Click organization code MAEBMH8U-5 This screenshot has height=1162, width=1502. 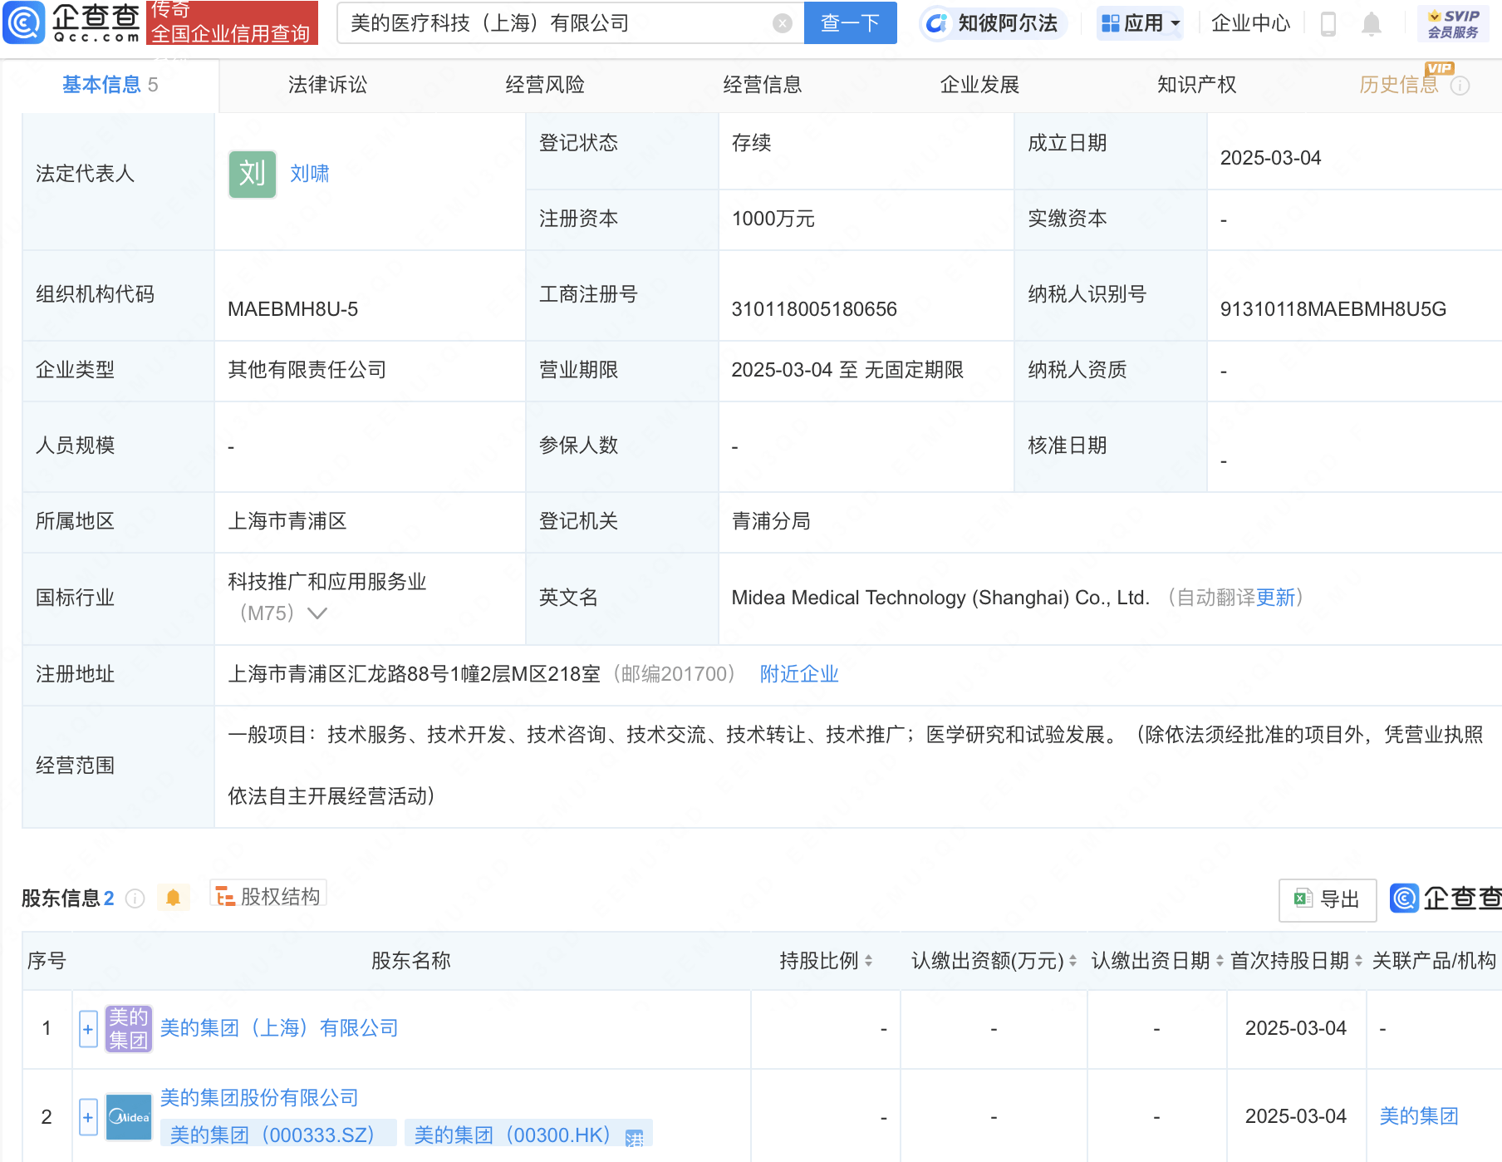292,309
